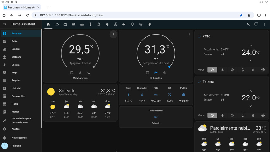This screenshot has height=152, width=270.
Task: Open Energía panel in sidebar
Action: point(21,65)
